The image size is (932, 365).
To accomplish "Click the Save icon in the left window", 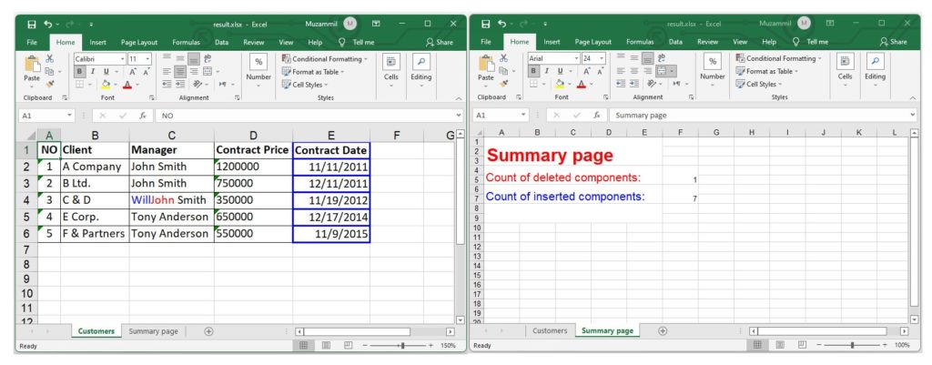I will 32,23.
